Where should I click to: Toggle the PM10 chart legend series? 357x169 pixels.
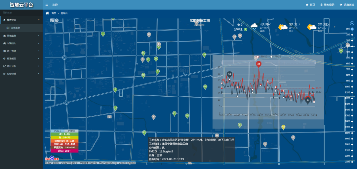click(x=261, y=57)
